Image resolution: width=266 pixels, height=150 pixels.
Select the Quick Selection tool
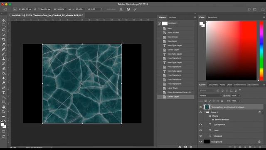pos(3,35)
